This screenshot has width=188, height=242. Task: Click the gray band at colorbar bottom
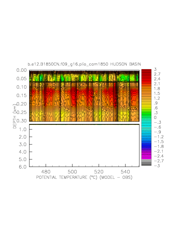click(x=146, y=163)
